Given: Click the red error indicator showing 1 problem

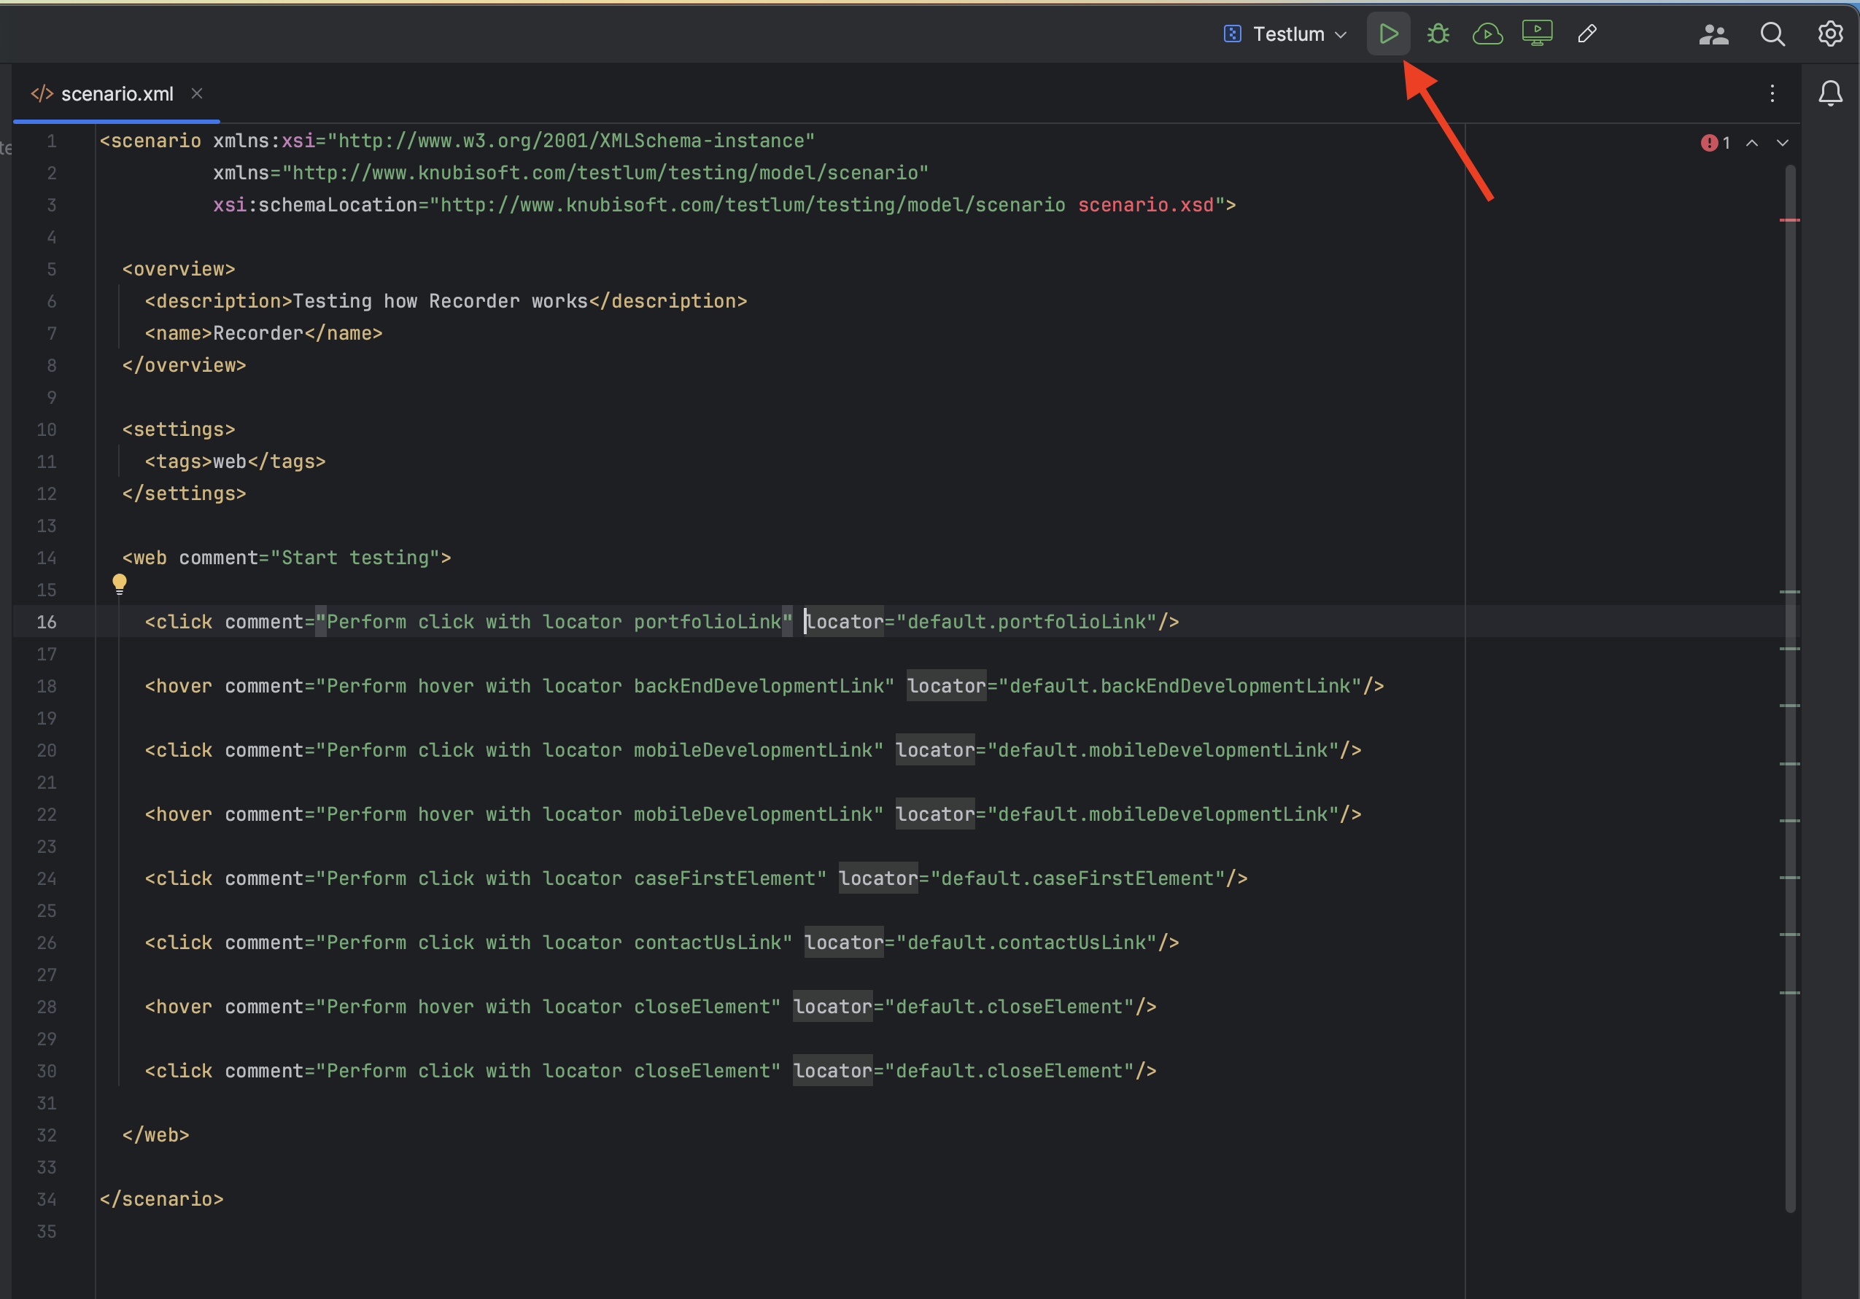Looking at the screenshot, I should [1715, 143].
